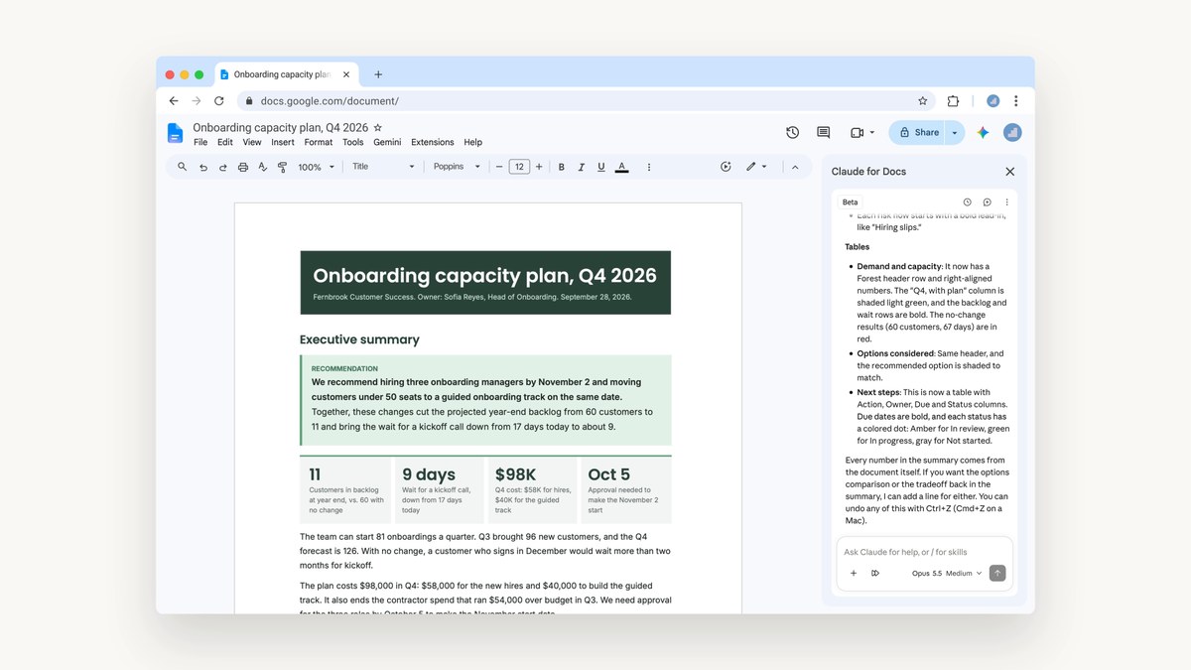Image resolution: width=1191 pixels, height=670 pixels.
Task: Redo the action in toolbar
Action: coord(223,167)
